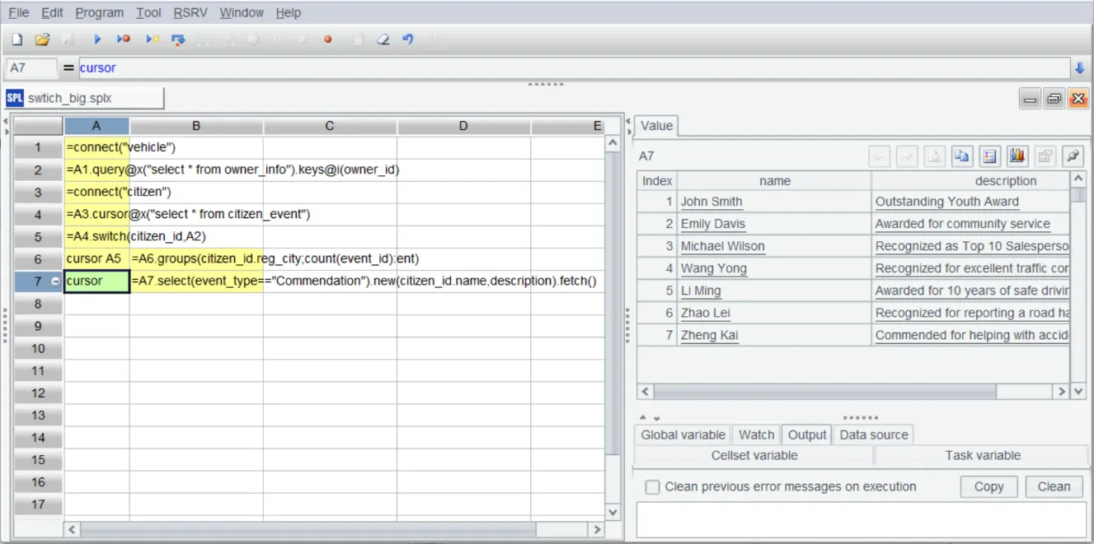Image resolution: width=1094 pixels, height=544 pixels.
Task: Open properties list icon in Value panel
Action: (x=989, y=156)
